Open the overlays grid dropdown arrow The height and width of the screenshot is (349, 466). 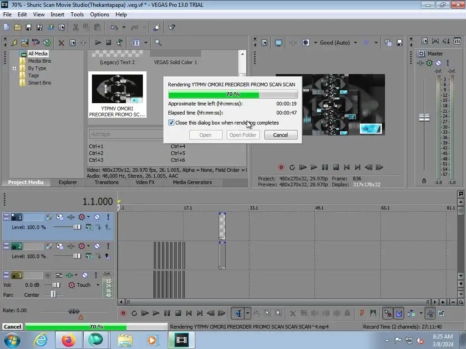[376, 43]
